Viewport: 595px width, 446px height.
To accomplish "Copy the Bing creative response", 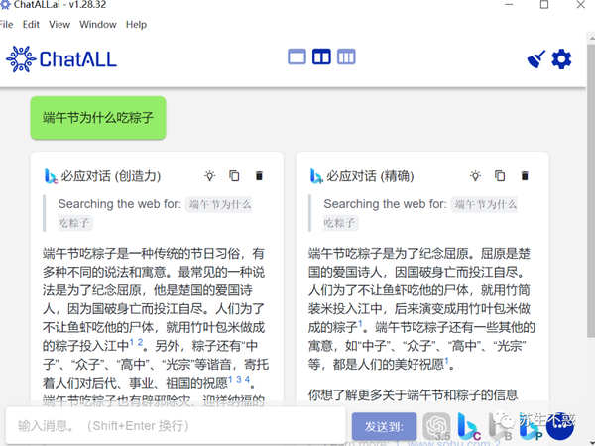I will point(234,176).
